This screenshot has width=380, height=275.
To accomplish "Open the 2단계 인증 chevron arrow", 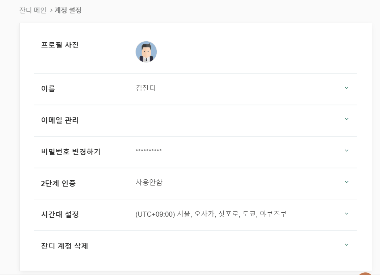I will pyautogui.click(x=346, y=182).
